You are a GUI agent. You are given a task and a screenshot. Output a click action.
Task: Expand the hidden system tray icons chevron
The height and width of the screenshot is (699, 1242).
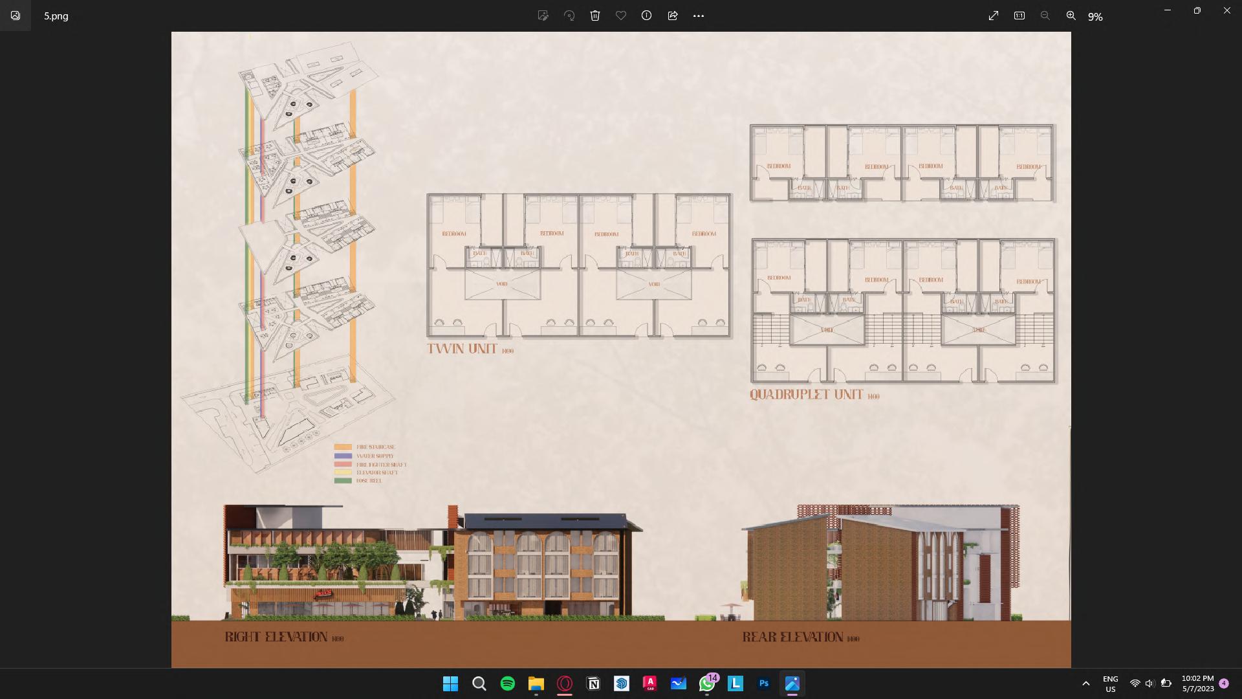(1086, 683)
